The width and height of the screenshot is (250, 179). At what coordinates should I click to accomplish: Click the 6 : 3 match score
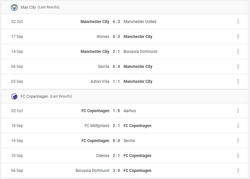pyautogui.click(x=116, y=22)
